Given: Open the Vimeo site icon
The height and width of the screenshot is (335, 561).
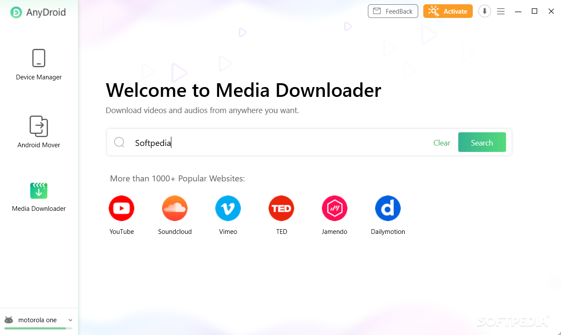Looking at the screenshot, I should (x=228, y=208).
